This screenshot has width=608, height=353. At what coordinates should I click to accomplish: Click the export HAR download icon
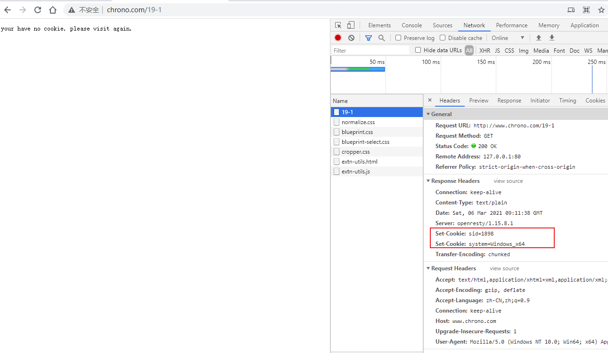552,38
